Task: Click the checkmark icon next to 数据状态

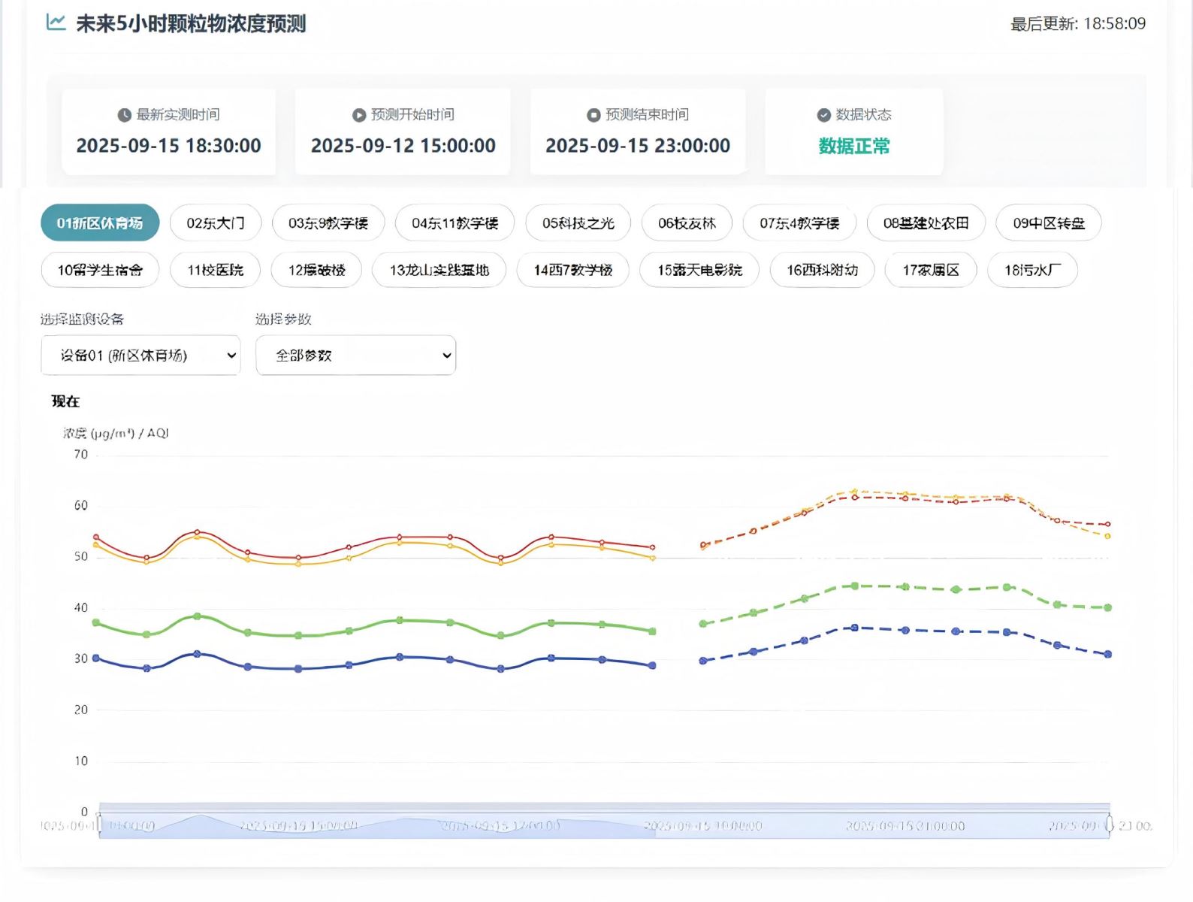Action: click(x=823, y=115)
